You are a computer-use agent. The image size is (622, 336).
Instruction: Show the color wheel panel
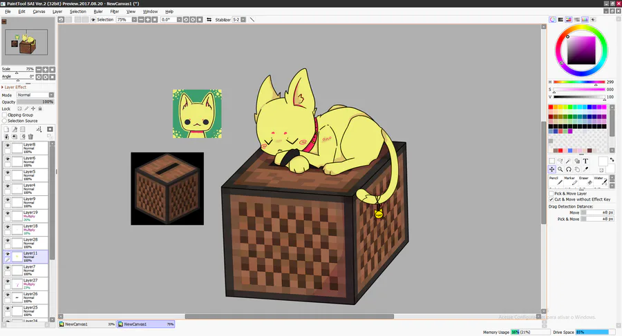552,19
